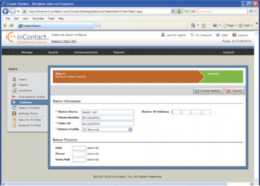Click the security lock icon in address bar

click(x=179, y=11)
